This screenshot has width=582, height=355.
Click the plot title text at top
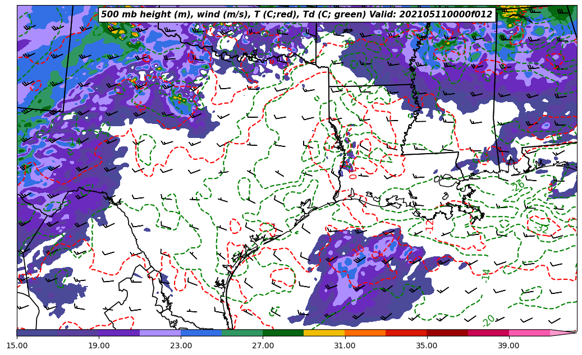pos(296,15)
